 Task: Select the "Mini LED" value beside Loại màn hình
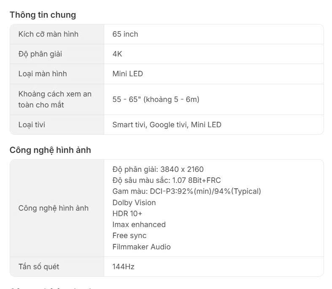click(127, 74)
